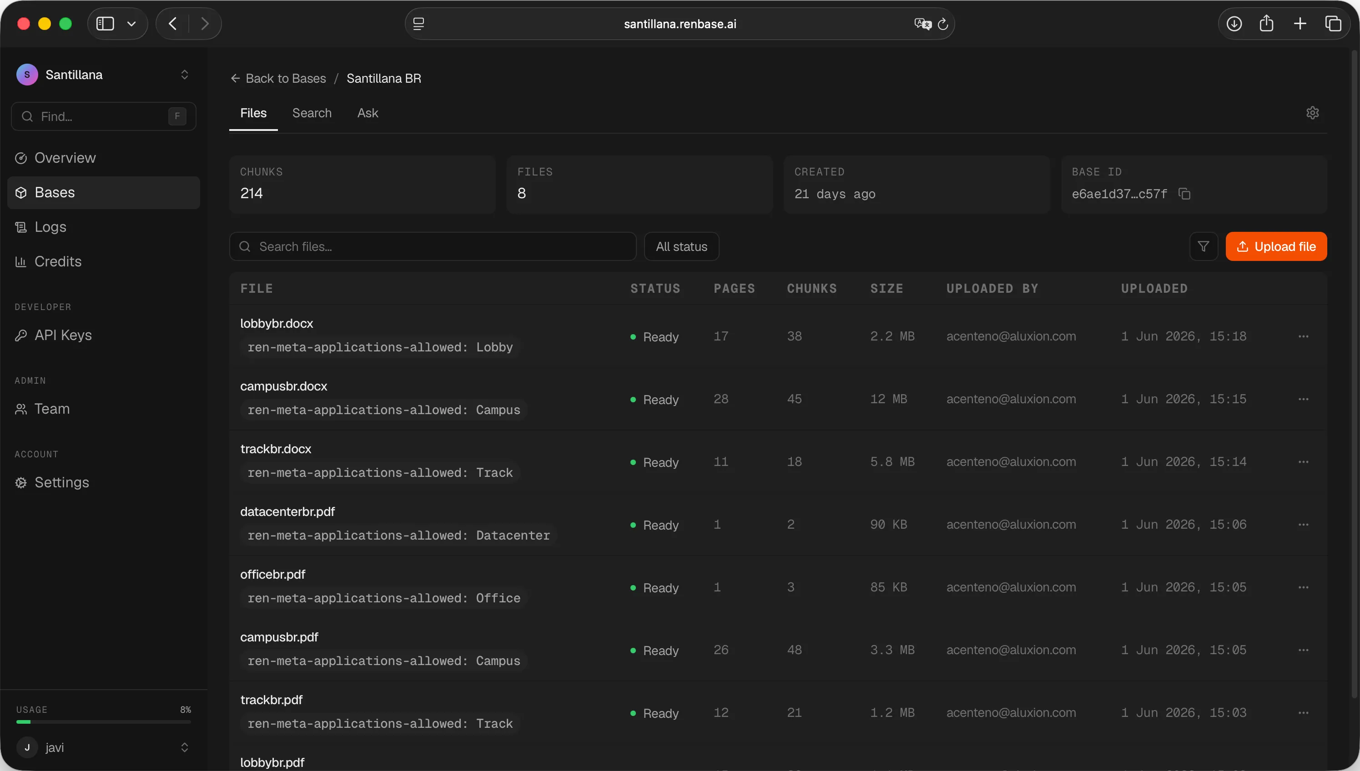Click Santillana BR breadcrumb
The width and height of the screenshot is (1360, 771).
(384, 78)
